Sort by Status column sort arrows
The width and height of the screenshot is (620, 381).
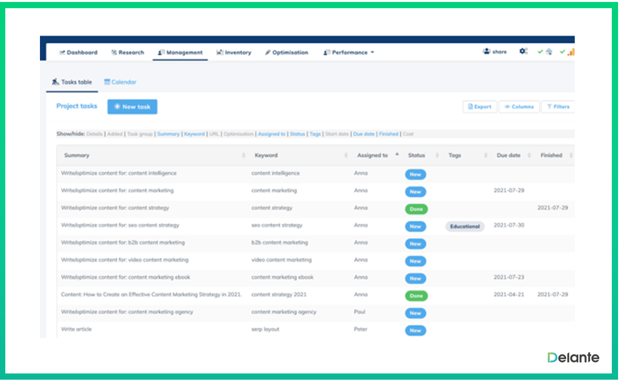[x=437, y=155]
